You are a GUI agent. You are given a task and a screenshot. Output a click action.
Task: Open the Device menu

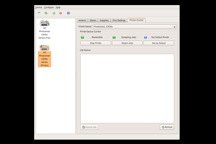click(39, 7)
